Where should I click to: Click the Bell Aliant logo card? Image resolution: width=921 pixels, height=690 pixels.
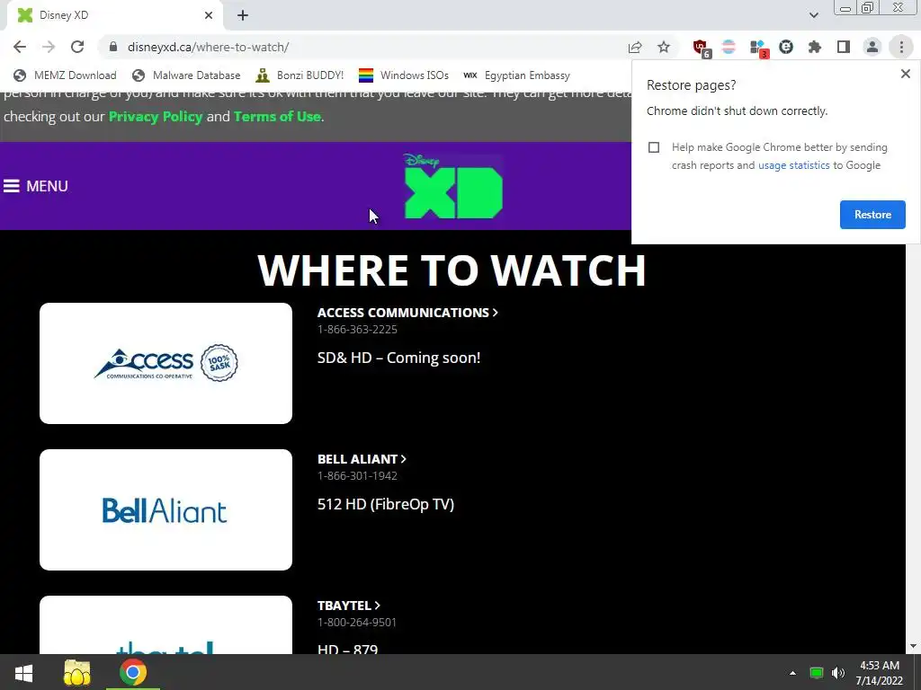(165, 510)
